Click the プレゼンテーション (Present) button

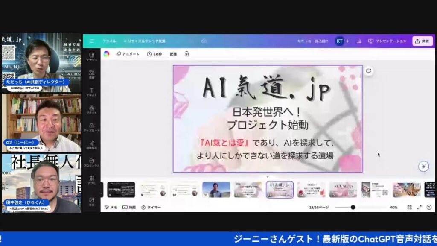click(x=387, y=41)
